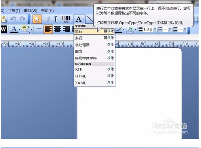This screenshot has height=148, width=201.
Task: Expand the text object A dropdown arrow
Action: tap(84, 19)
